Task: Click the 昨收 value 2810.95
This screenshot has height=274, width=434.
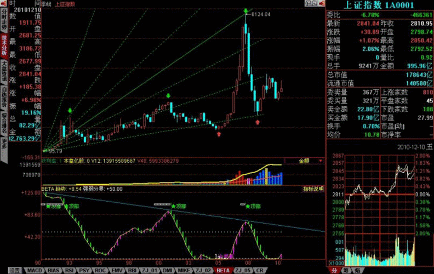Action: click(x=421, y=24)
